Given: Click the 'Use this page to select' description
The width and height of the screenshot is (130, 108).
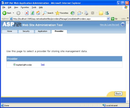Looking at the screenshot, I should point(47,51).
